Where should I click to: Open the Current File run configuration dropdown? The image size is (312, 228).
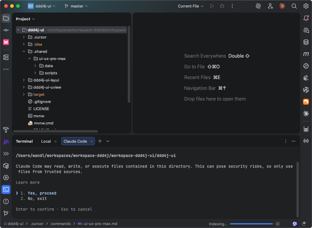pos(190,6)
